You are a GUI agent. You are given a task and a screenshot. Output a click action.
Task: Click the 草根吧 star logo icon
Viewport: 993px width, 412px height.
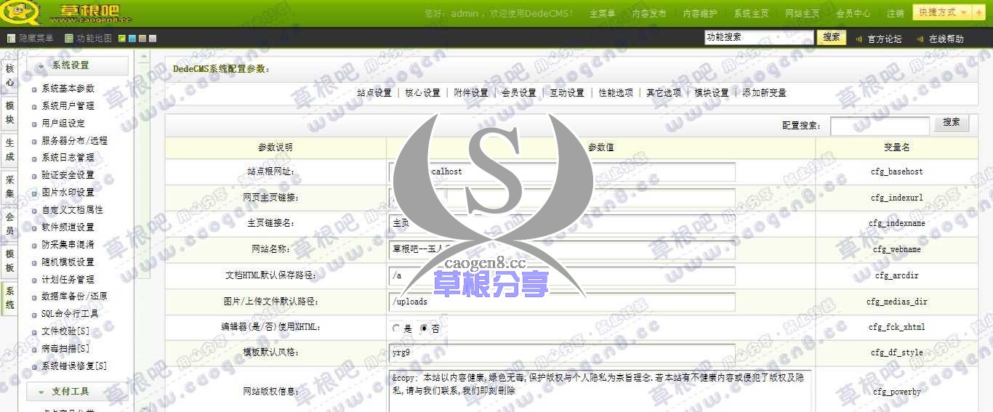coord(20,12)
